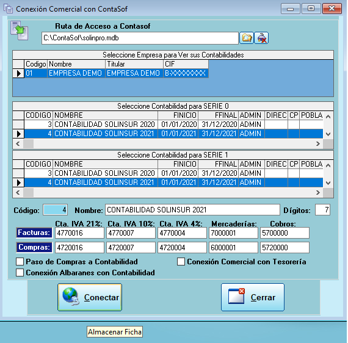
Task: Click the Facturas label button
Action: click(x=34, y=233)
